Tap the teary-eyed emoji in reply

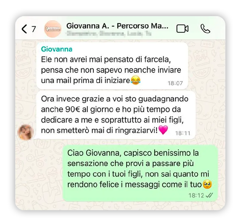click(x=207, y=184)
